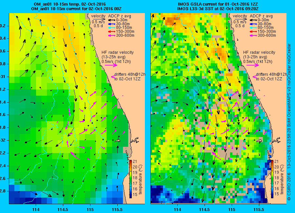Click "HF radar velocity" text in the IMOS panel
295x213 pixels.
point(259,52)
